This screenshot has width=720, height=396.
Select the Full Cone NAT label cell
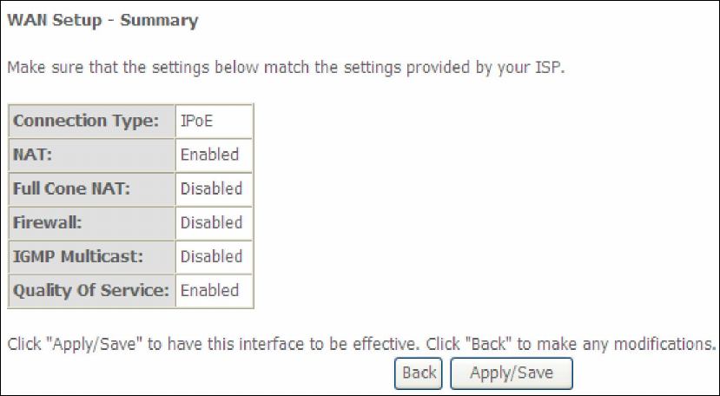pos(91,188)
